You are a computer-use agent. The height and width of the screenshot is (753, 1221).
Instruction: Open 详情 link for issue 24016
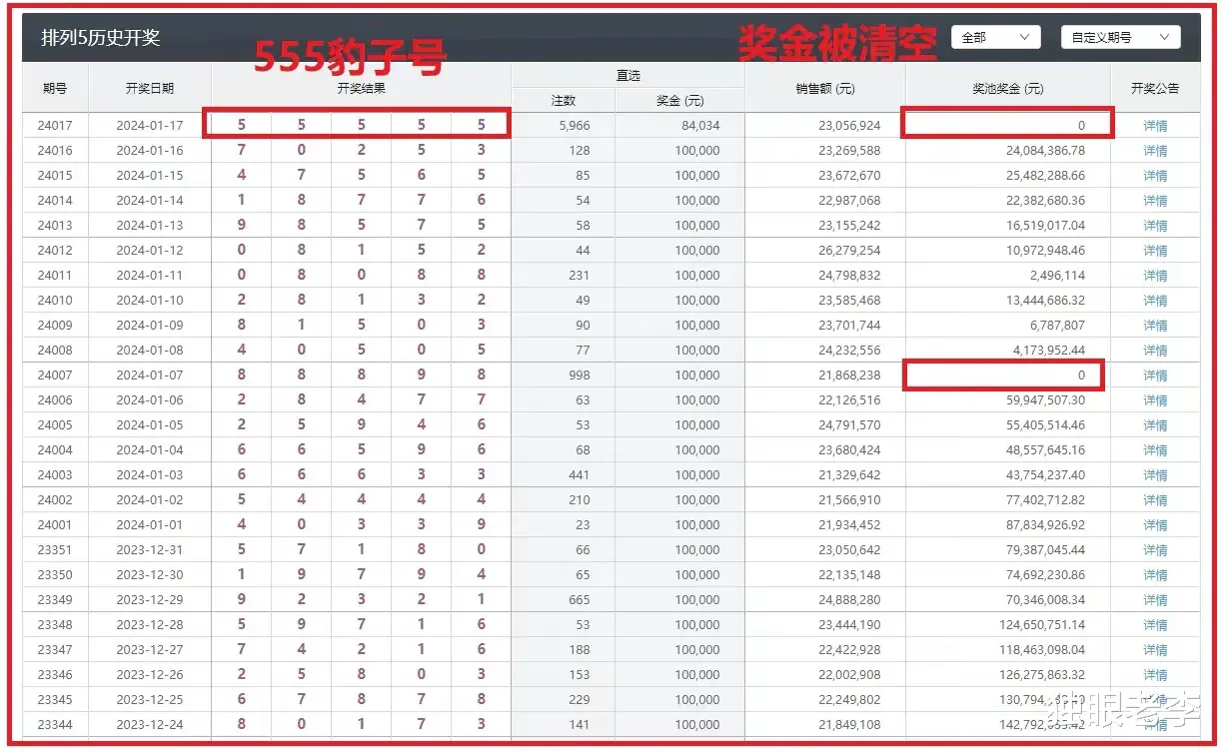pos(1155,151)
